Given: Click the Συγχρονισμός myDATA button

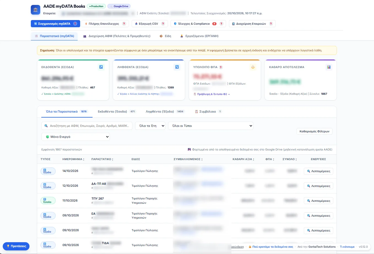Looking at the screenshot, I should click(55, 24).
